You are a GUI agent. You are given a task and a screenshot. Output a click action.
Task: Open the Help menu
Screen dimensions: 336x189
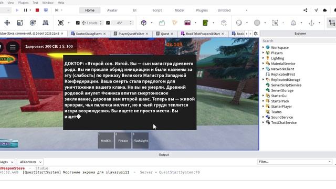[61, 3]
